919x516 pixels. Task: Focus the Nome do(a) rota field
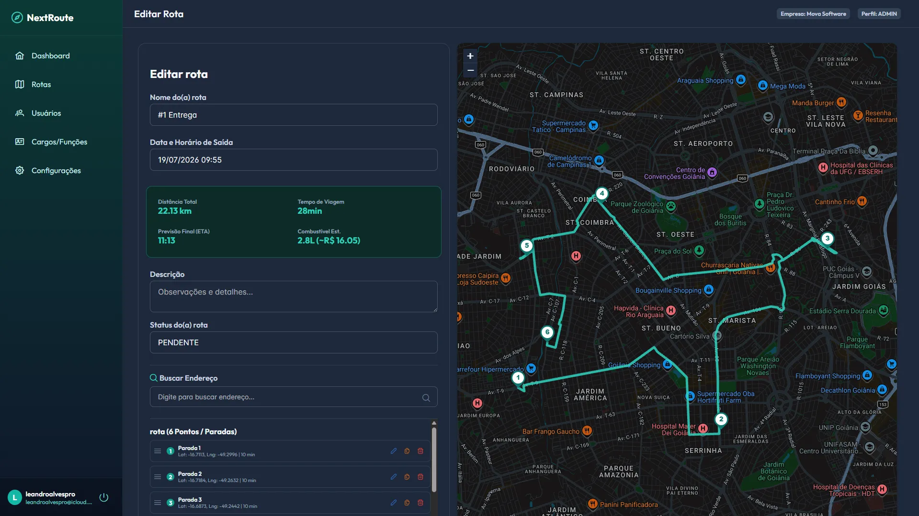(x=294, y=115)
